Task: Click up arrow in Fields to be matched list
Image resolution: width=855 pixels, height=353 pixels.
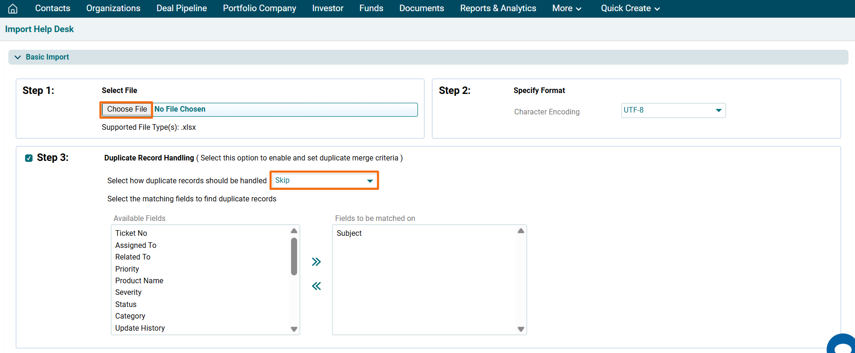Action: (x=521, y=231)
